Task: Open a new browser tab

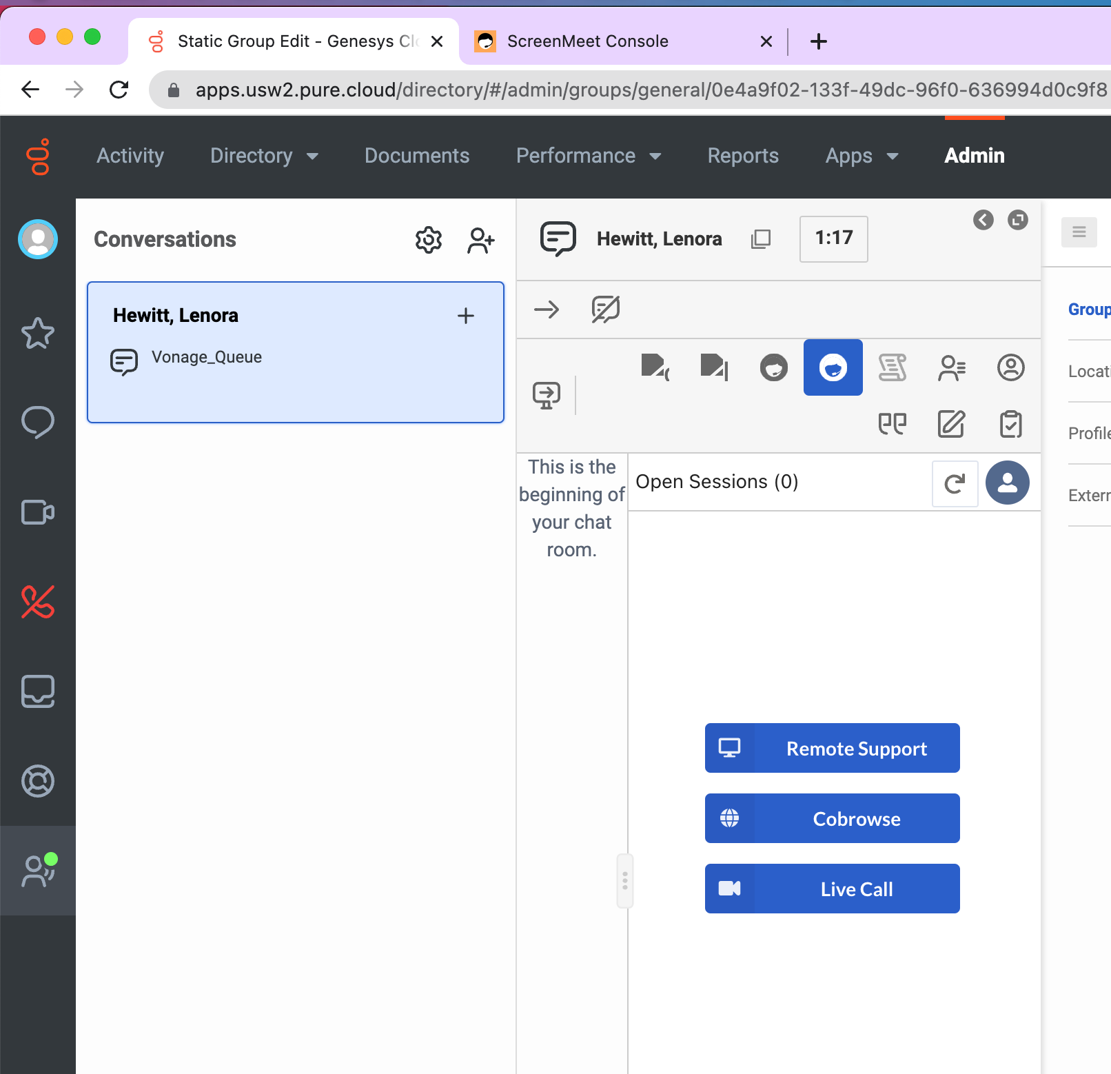Action: tap(819, 41)
